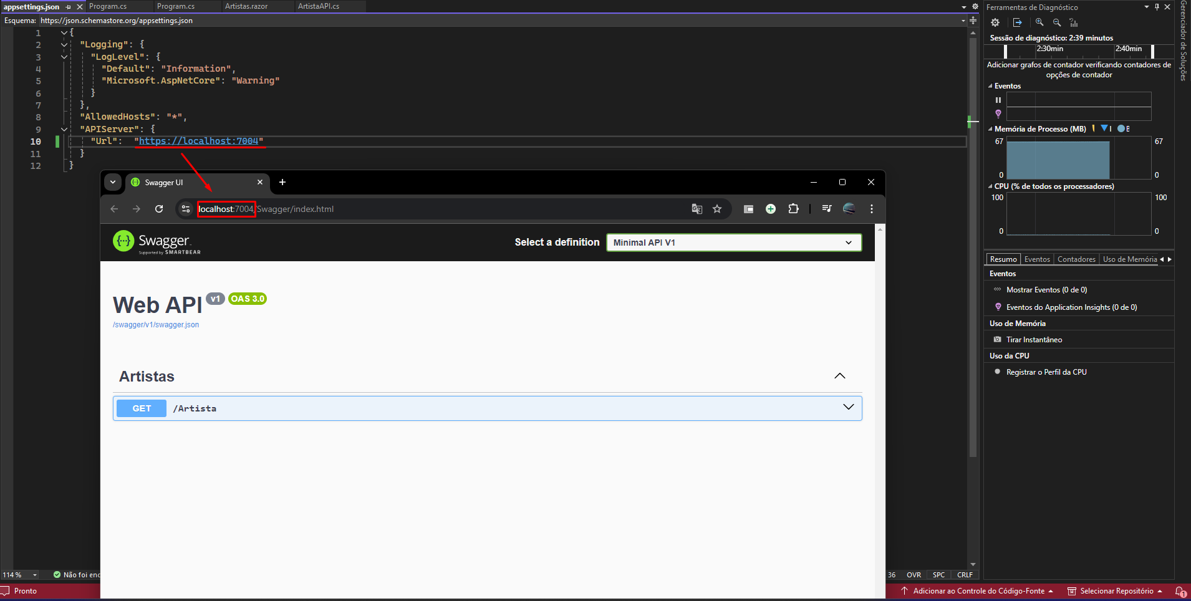Open a new Chrome tab
This screenshot has height=601, width=1191.
click(282, 182)
